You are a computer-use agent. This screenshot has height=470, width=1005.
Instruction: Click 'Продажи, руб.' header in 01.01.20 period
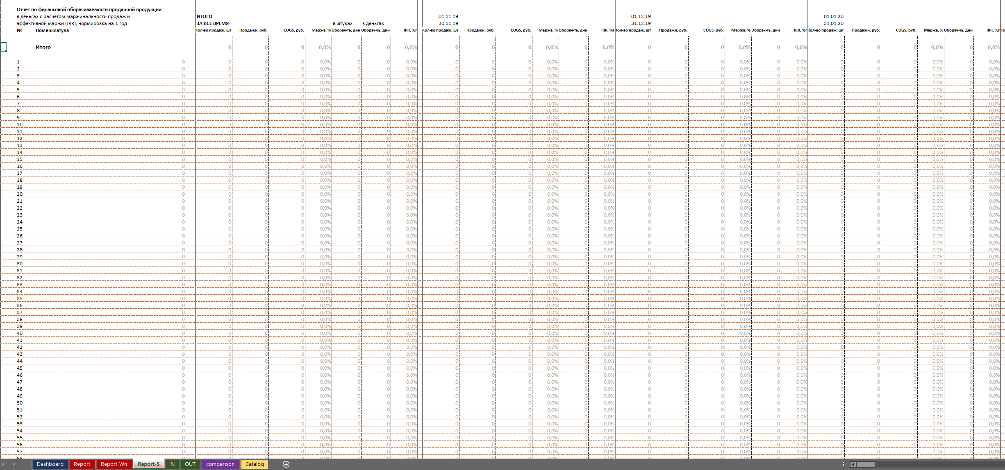pyautogui.click(x=866, y=30)
